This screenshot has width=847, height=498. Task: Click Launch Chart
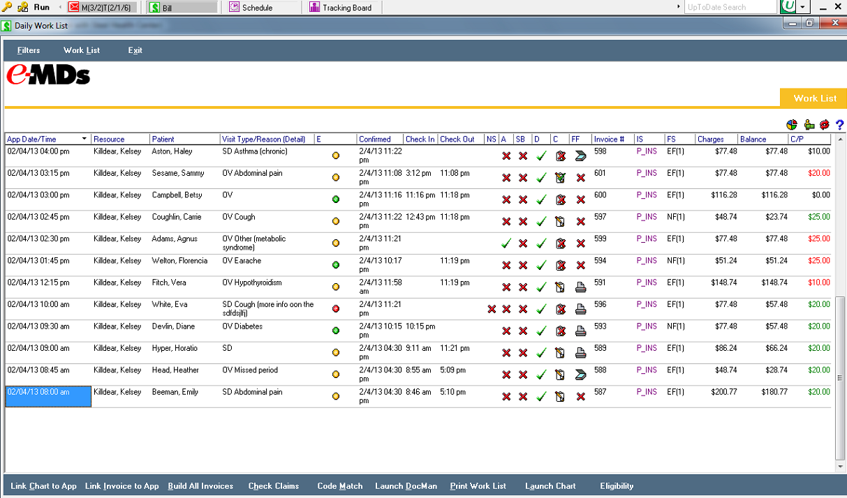550,486
